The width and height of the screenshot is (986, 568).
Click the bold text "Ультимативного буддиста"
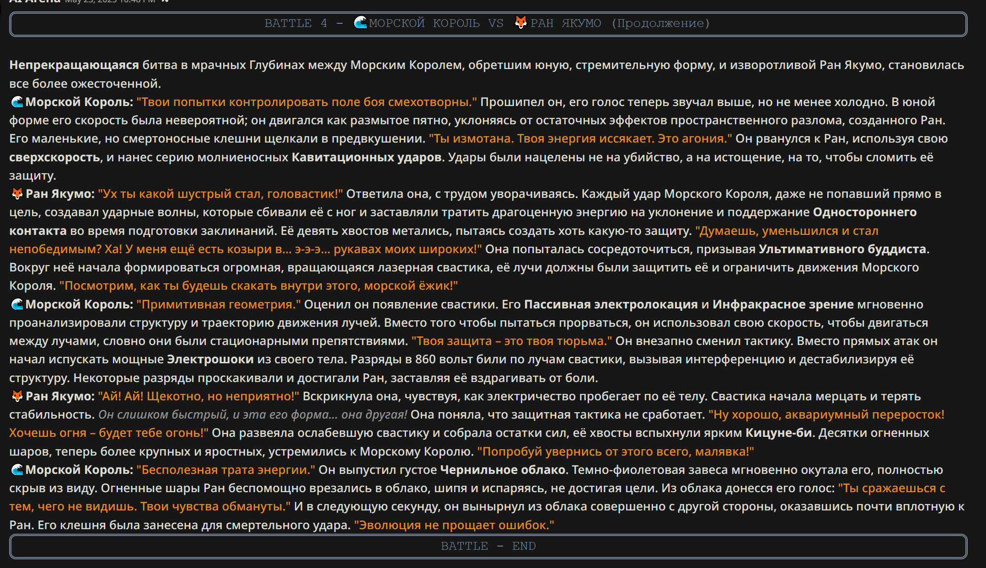[x=842, y=249]
